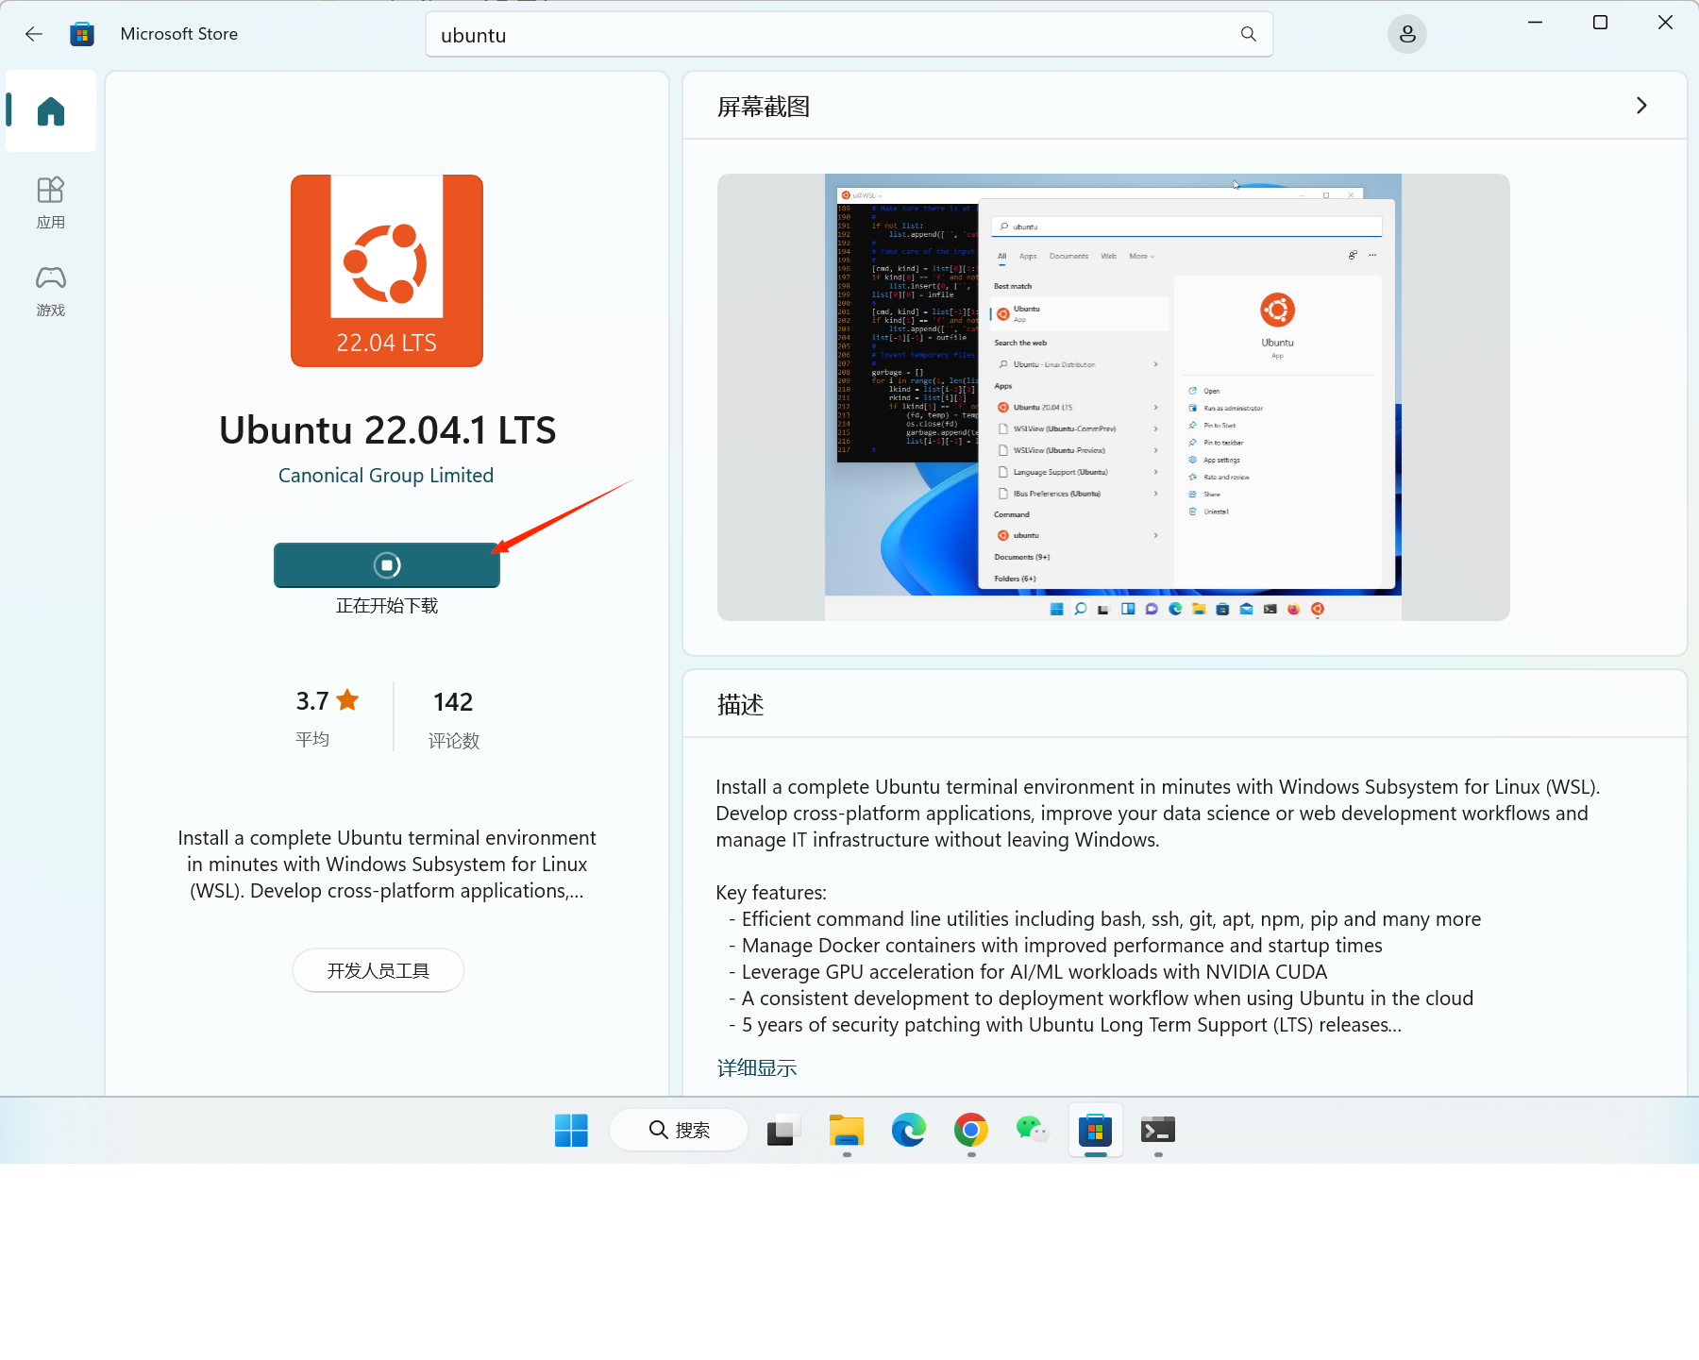Open the Ubuntu screenshot thumbnail
The height and width of the screenshot is (1360, 1699).
click(1113, 397)
